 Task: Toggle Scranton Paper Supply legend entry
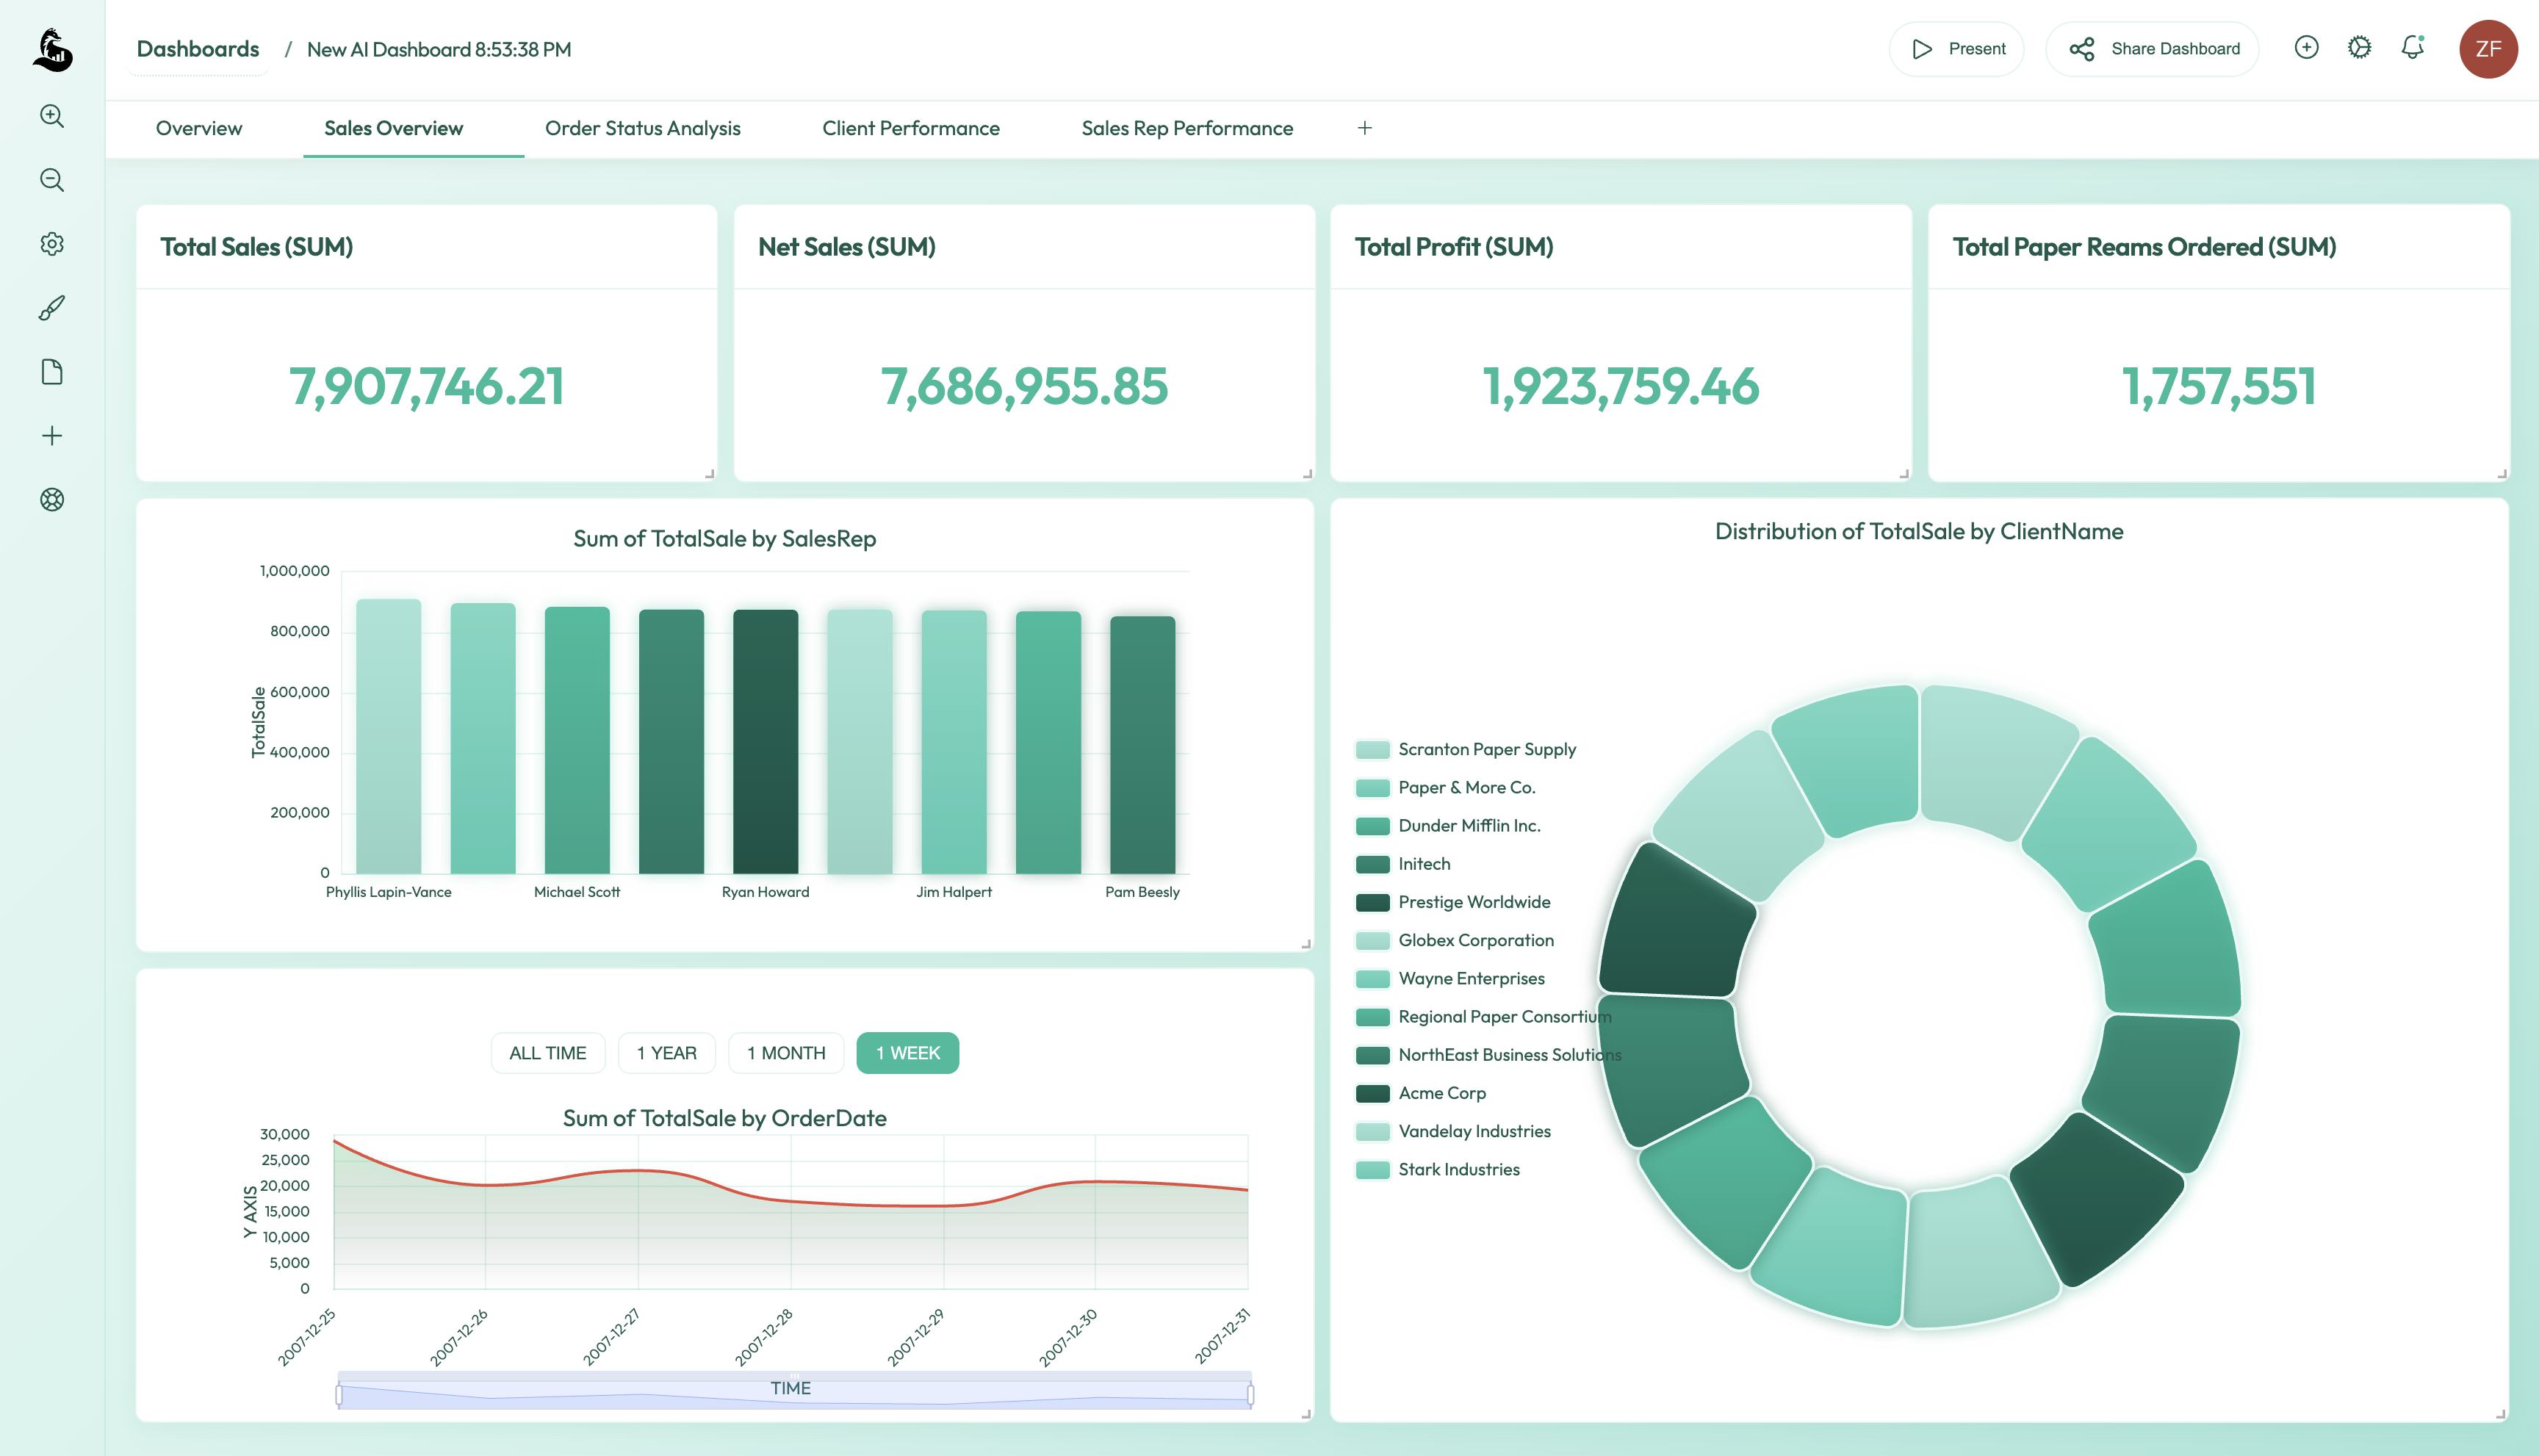(x=1486, y=749)
